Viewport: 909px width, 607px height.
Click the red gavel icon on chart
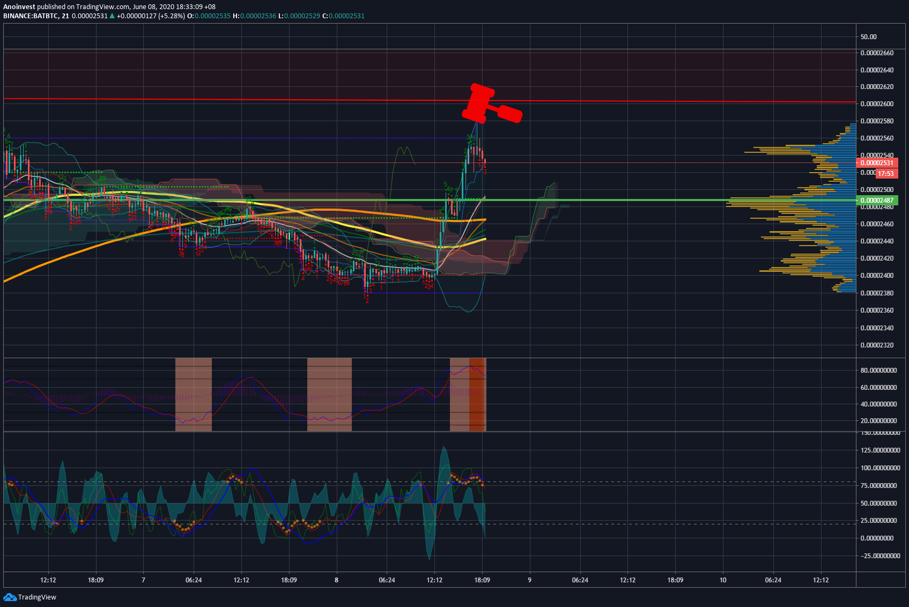pyautogui.click(x=492, y=103)
